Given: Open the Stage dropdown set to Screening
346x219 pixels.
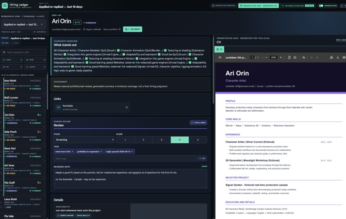Looking at the screenshot, I should coord(84,139).
